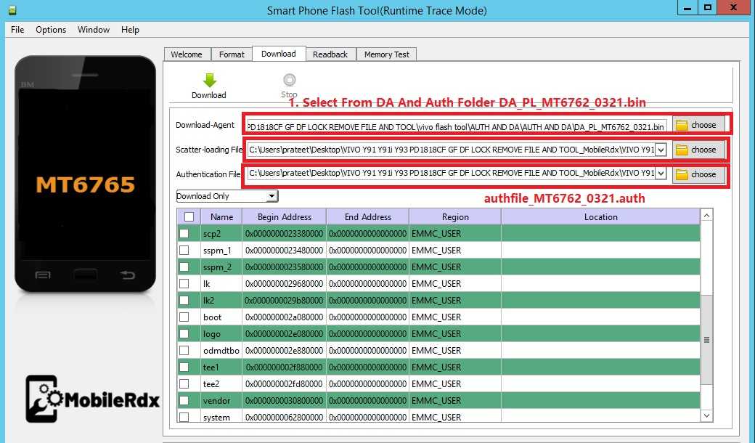Open the Help menu
The width and height of the screenshot is (755, 443).
coord(130,29)
